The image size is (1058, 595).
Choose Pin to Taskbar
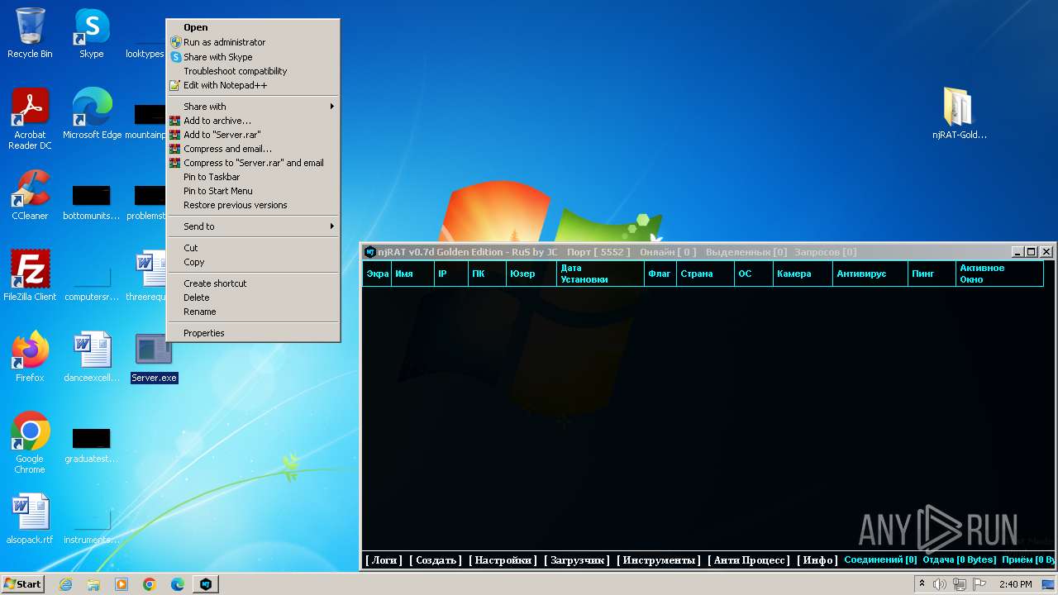coord(253,177)
